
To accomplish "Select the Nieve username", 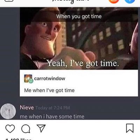I will point(27,107).
